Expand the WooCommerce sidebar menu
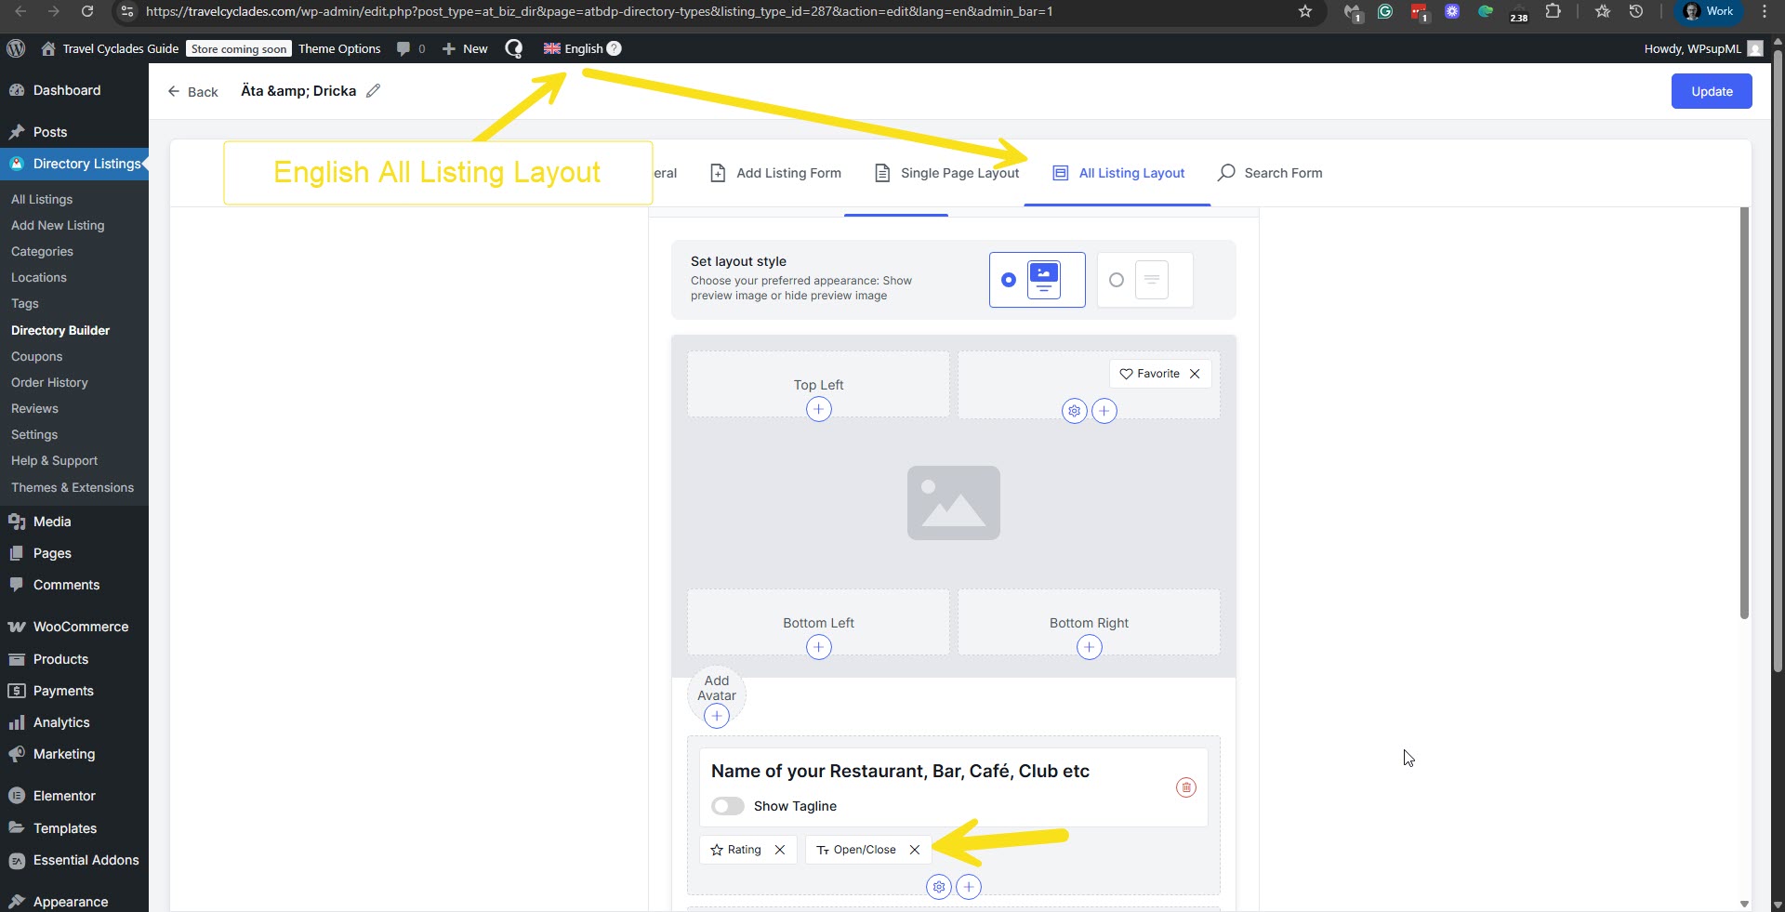The height and width of the screenshot is (912, 1785). tap(80, 627)
